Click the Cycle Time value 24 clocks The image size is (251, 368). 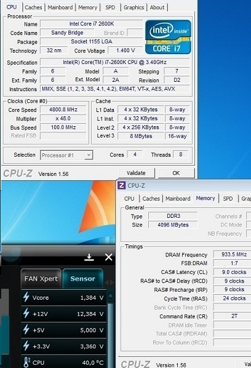pyautogui.click(x=232, y=298)
